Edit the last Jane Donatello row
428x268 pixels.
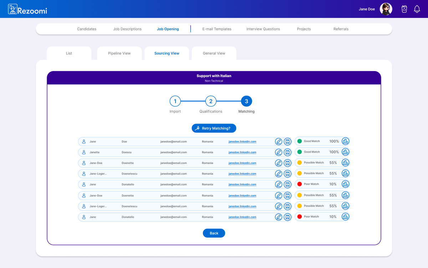click(279, 217)
